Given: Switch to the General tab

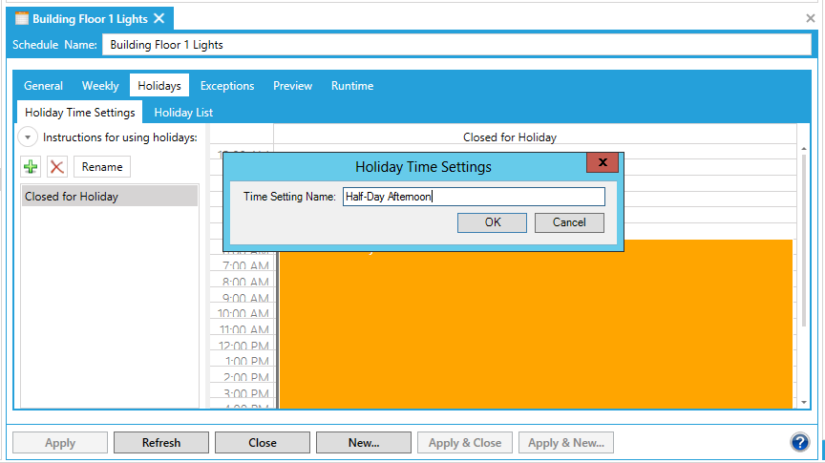Looking at the screenshot, I should pyautogui.click(x=44, y=86).
